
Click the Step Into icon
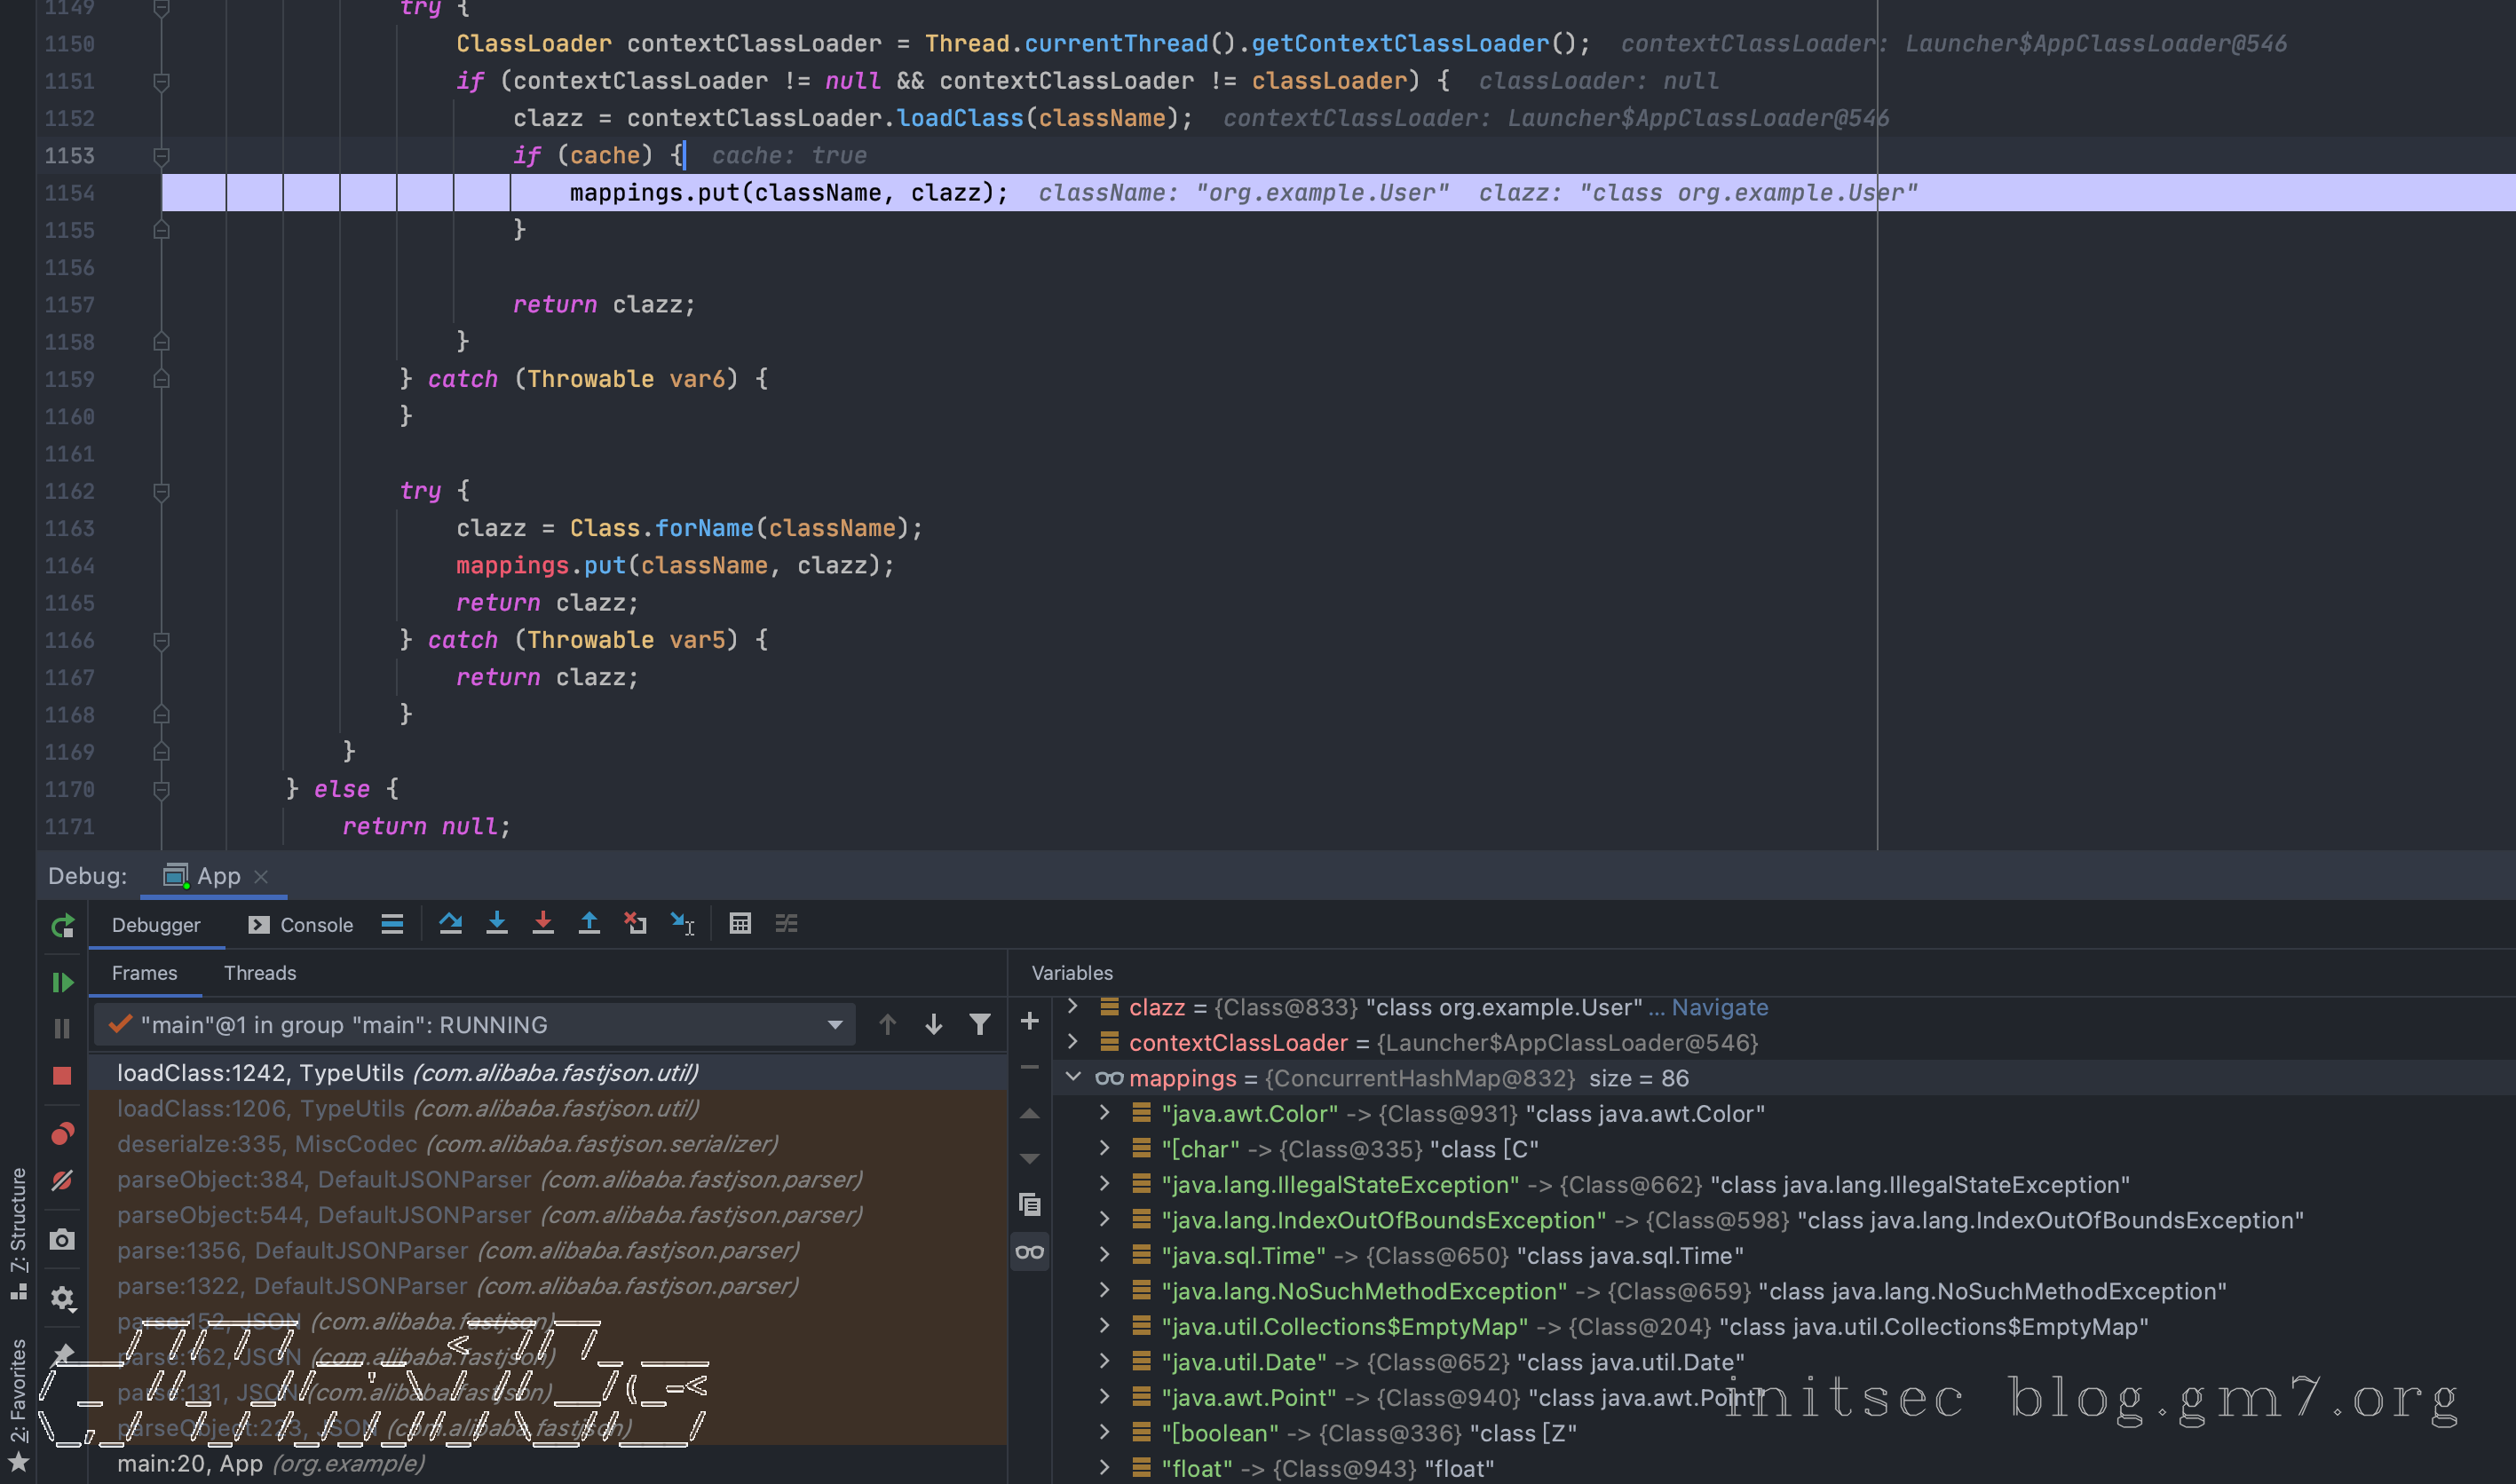(x=497, y=924)
